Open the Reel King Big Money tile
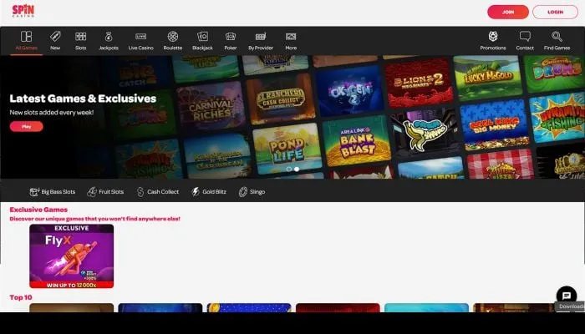Image resolution: width=585 pixels, height=334 pixels. pyautogui.click(x=495, y=125)
